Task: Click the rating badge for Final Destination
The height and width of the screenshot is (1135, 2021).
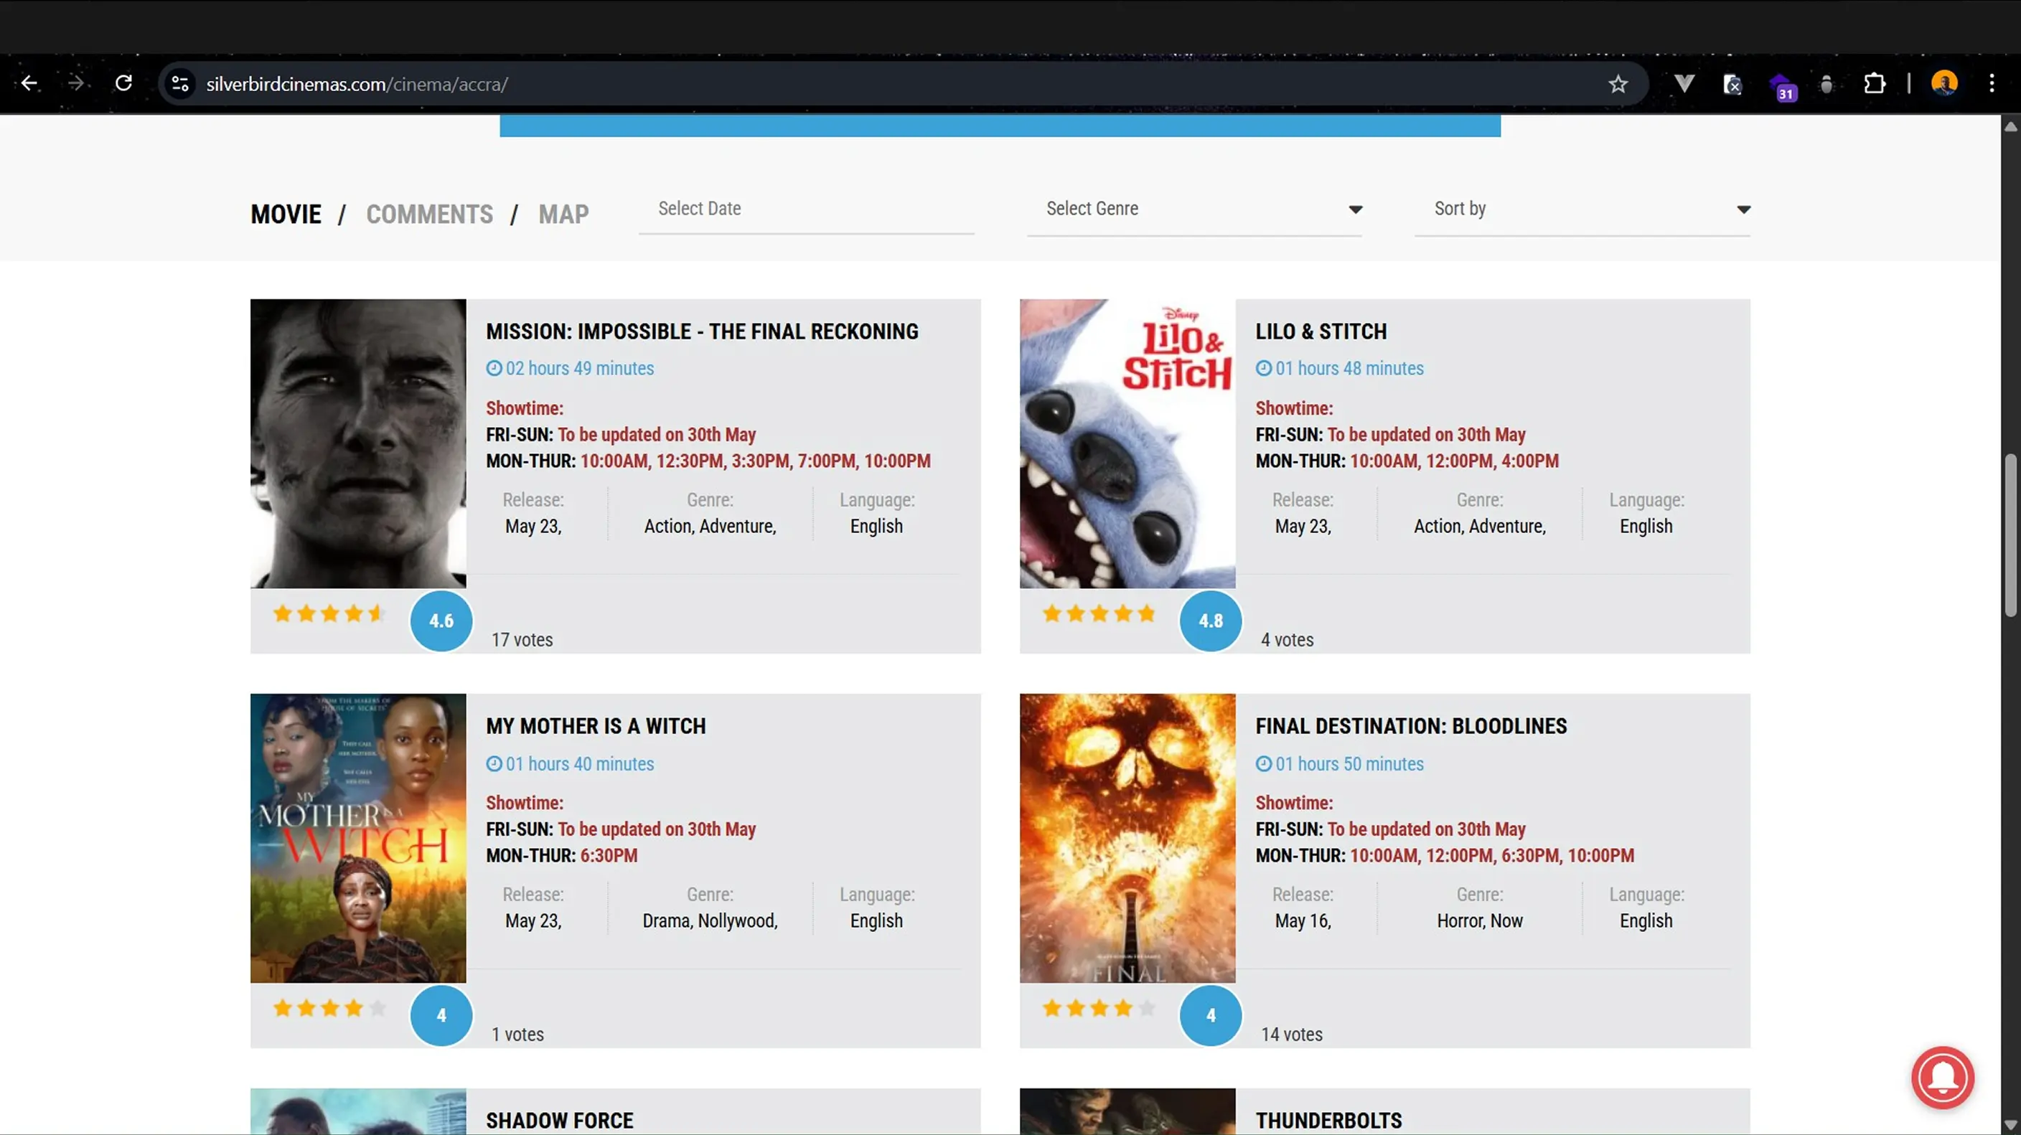Action: (x=1211, y=1015)
